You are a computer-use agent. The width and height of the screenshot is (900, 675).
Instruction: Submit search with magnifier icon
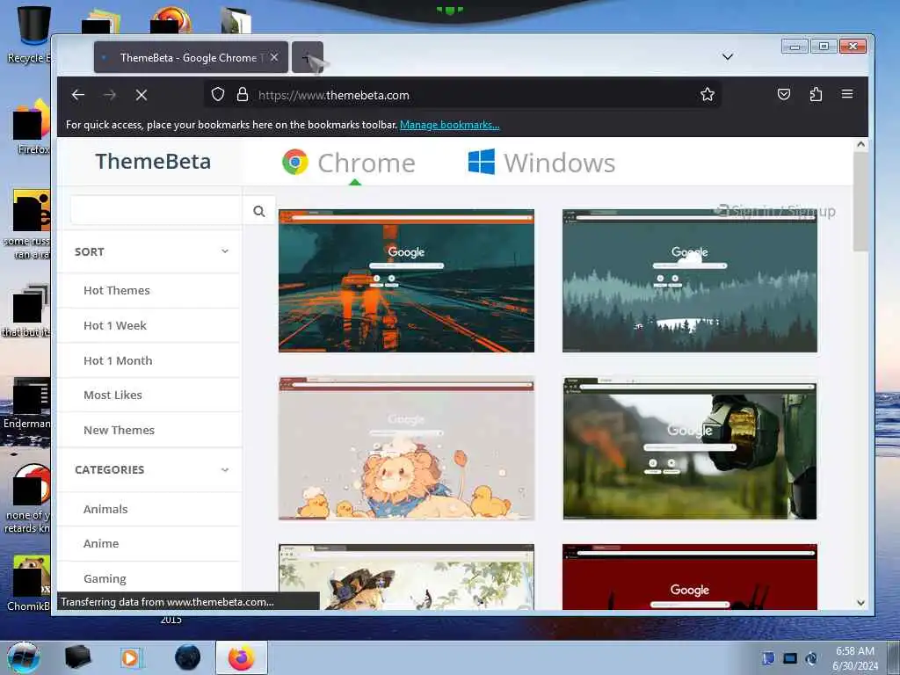click(x=259, y=211)
